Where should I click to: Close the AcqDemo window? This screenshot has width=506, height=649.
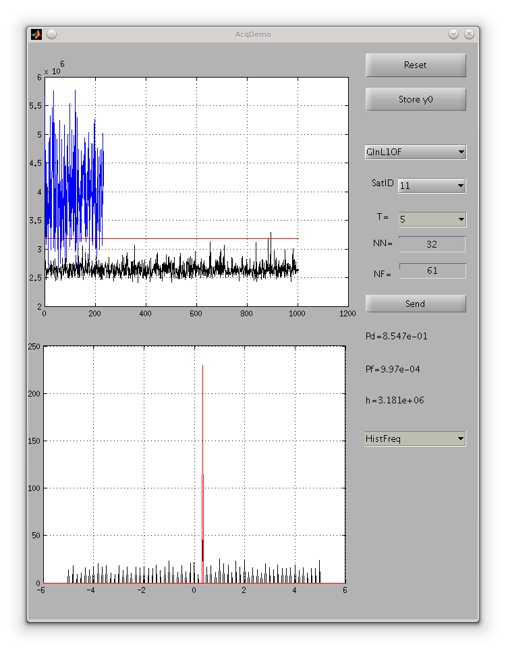click(x=469, y=34)
